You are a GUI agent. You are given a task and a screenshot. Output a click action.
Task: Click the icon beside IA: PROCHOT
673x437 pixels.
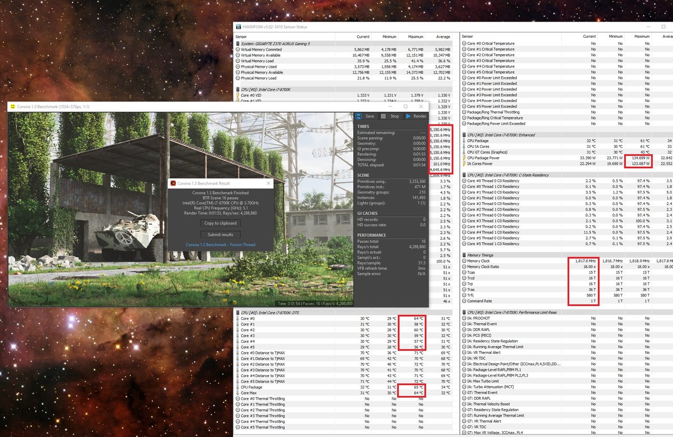tap(464, 318)
